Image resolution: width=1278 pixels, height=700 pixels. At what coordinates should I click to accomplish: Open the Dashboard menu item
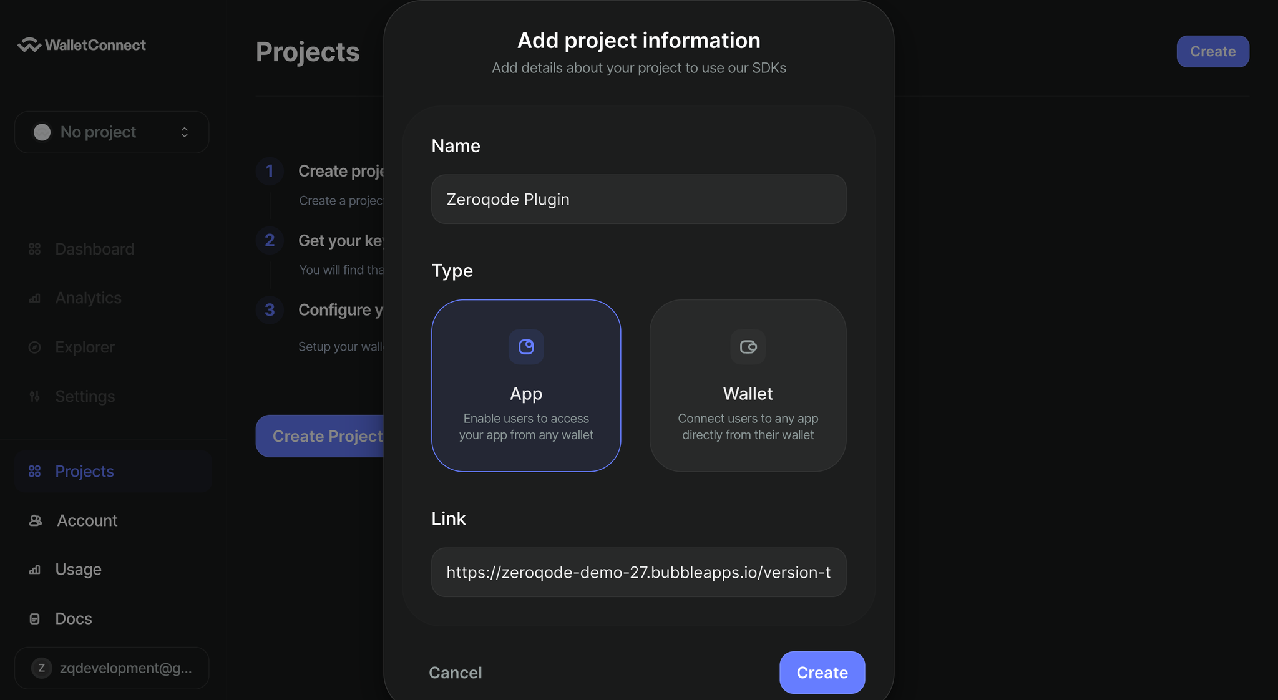click(x=95, y=249)
